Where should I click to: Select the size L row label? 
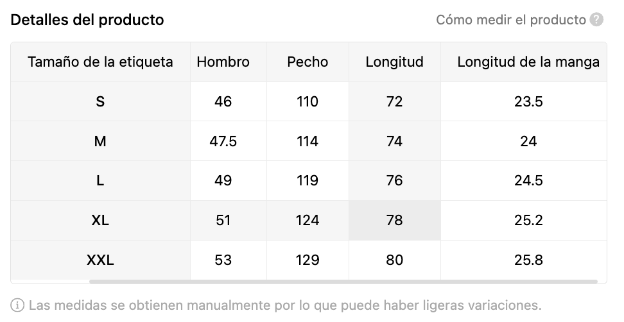tap(100, 181)
